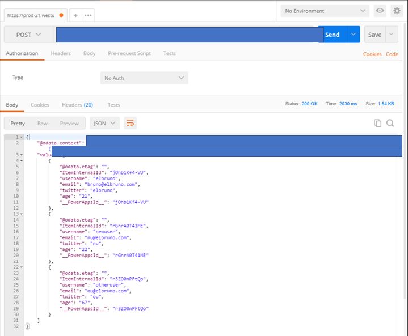Expand the No Auth type dropdown

point(144,78)
